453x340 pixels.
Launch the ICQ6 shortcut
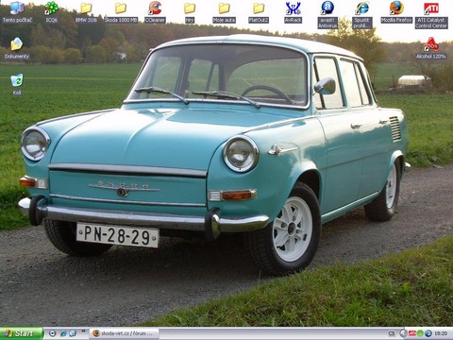[52, 12]
